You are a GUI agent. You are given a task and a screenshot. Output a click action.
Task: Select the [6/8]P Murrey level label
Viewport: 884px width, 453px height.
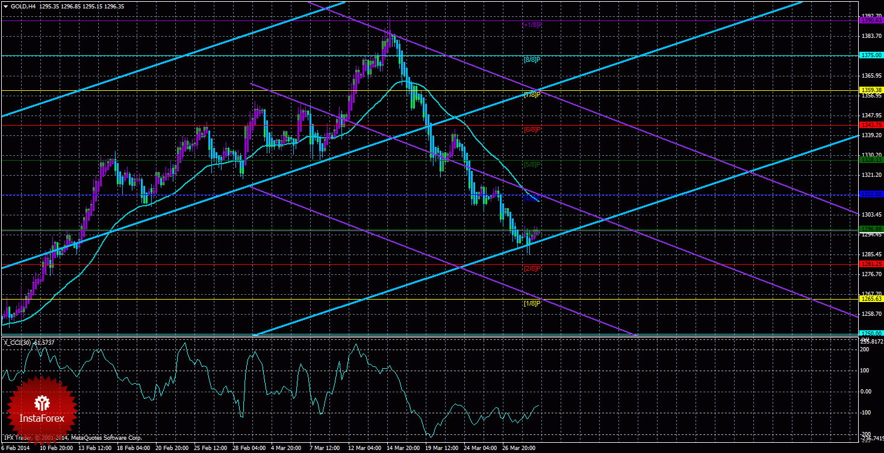click(x=532, y=130)
